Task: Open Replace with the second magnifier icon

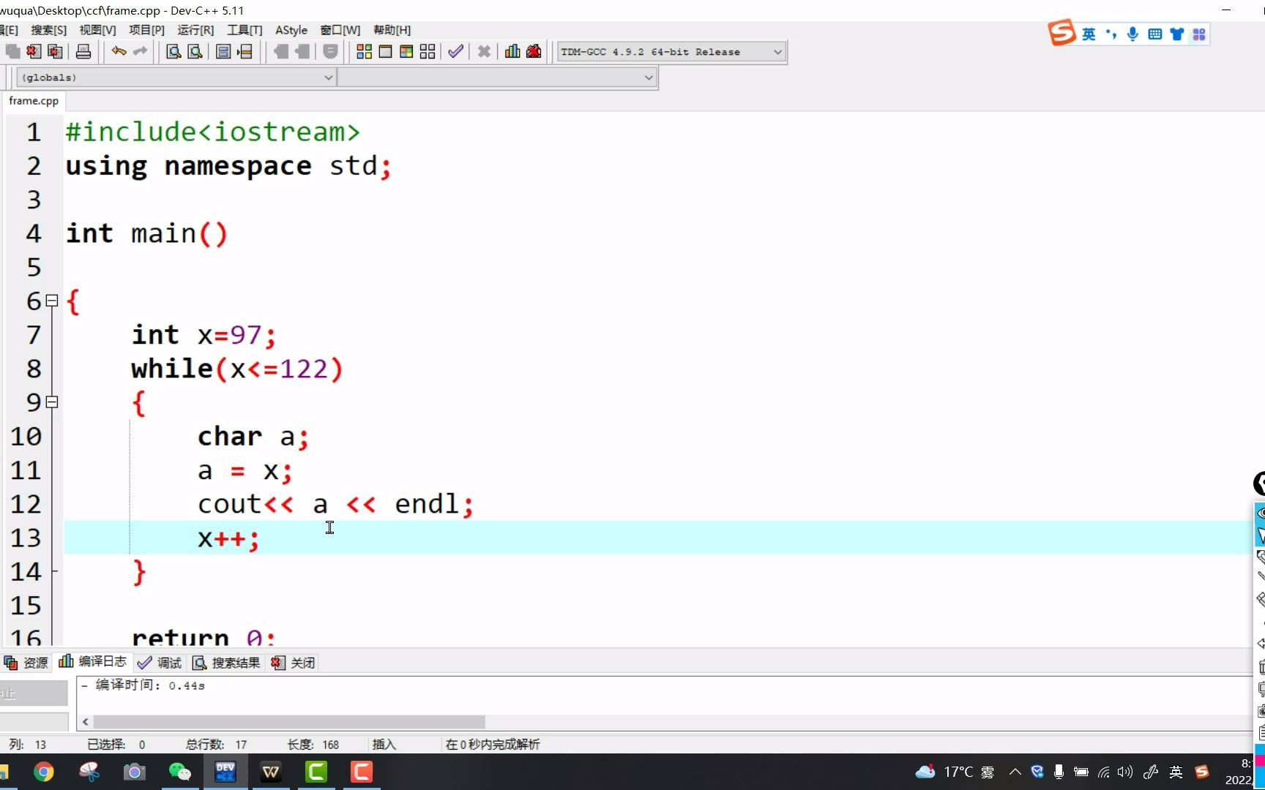Action: (195, 51)
